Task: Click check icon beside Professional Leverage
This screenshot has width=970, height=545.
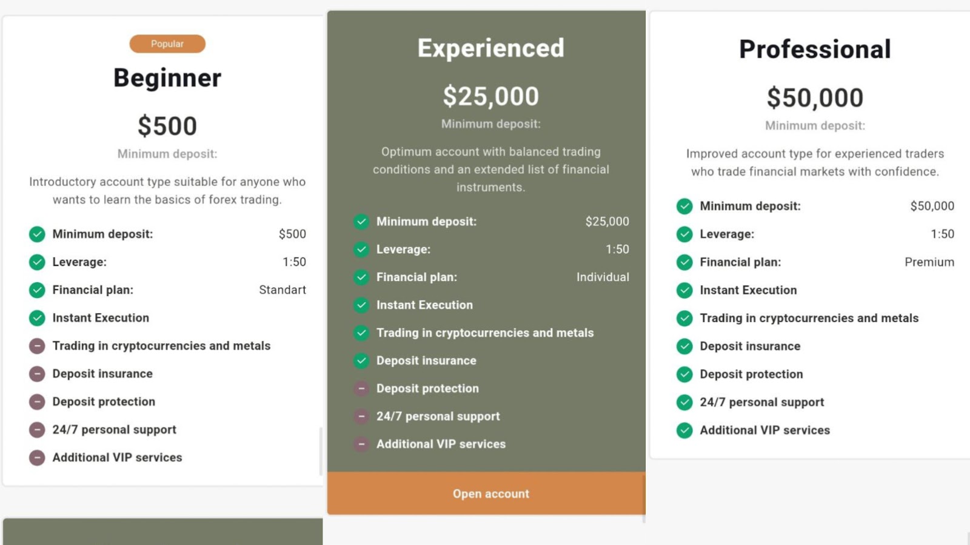Action: [684, 234]
